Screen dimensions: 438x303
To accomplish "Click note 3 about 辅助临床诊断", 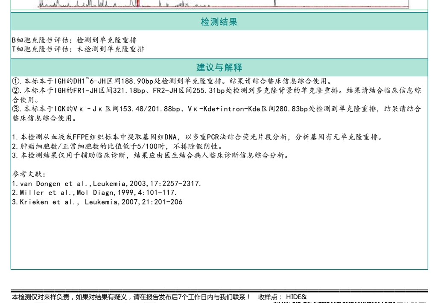I will point(150,155).
